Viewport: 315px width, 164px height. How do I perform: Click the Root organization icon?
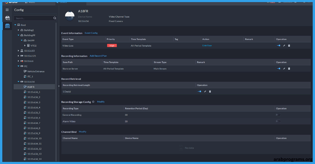click(x=19, y=25)
